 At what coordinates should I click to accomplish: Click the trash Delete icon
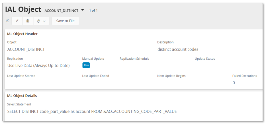point(28,21)
